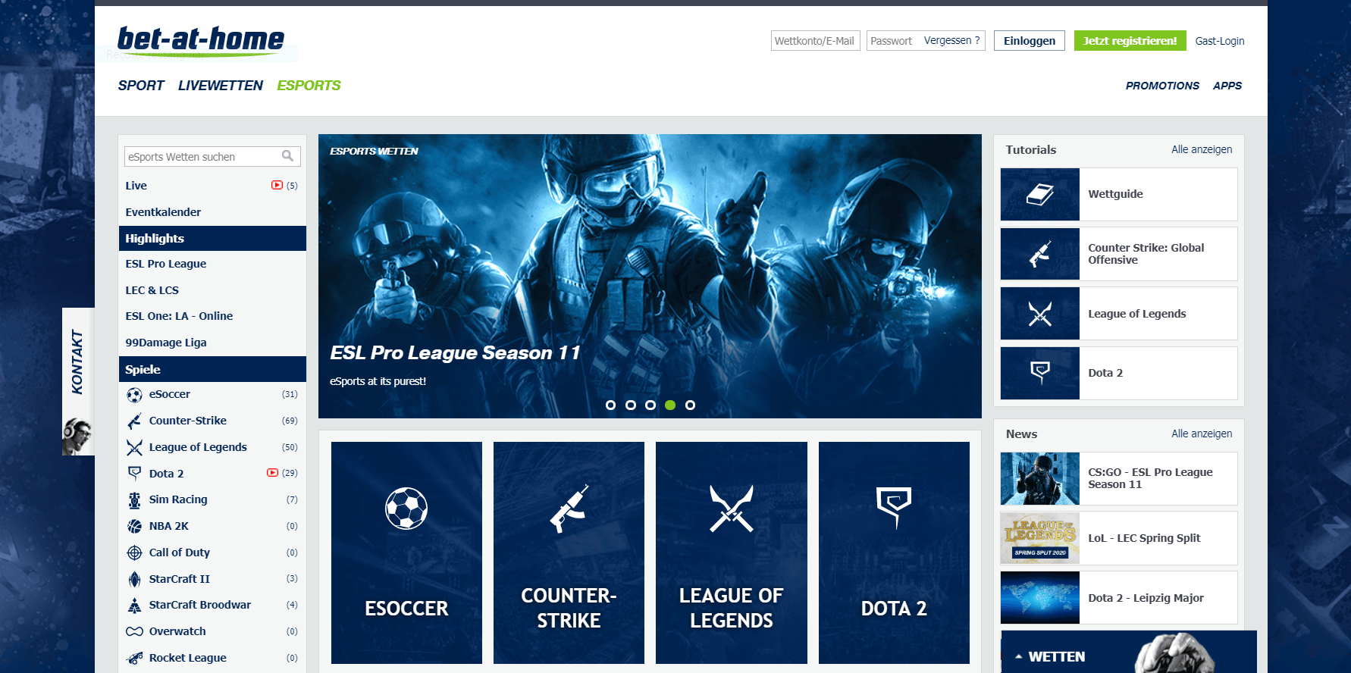Viewport: 1351px width, 673px height.
Task: Click the eSoccer ball sidebar icon
Action: 134,395
